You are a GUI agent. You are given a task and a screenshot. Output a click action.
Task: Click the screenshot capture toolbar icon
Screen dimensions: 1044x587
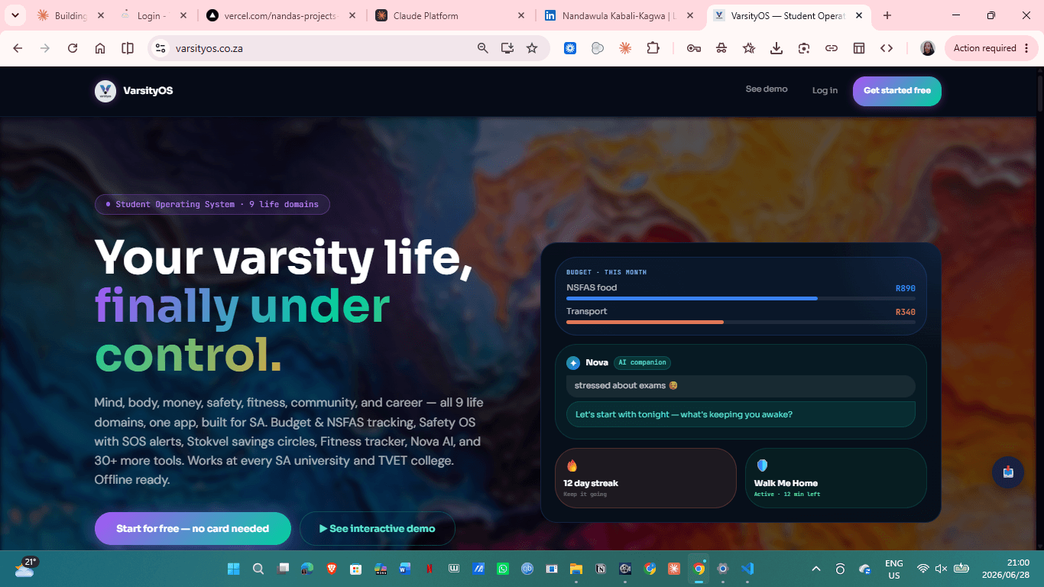click(x=804, y=48)
